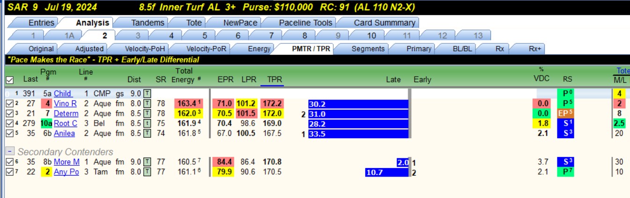The height and width of the screenshot is (198, 630).
Task: Open the Tandems tab
Action: tap(147, 22)
